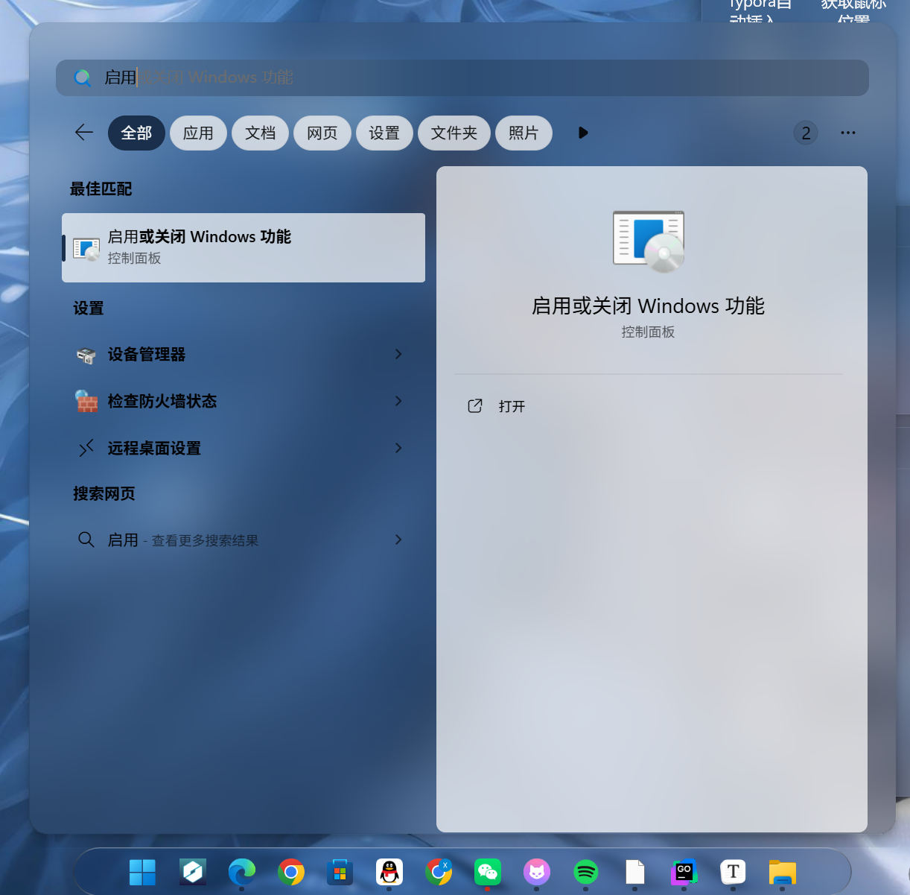Open the Windows Start button
910x895 pixels.
[x=142, y=872]
